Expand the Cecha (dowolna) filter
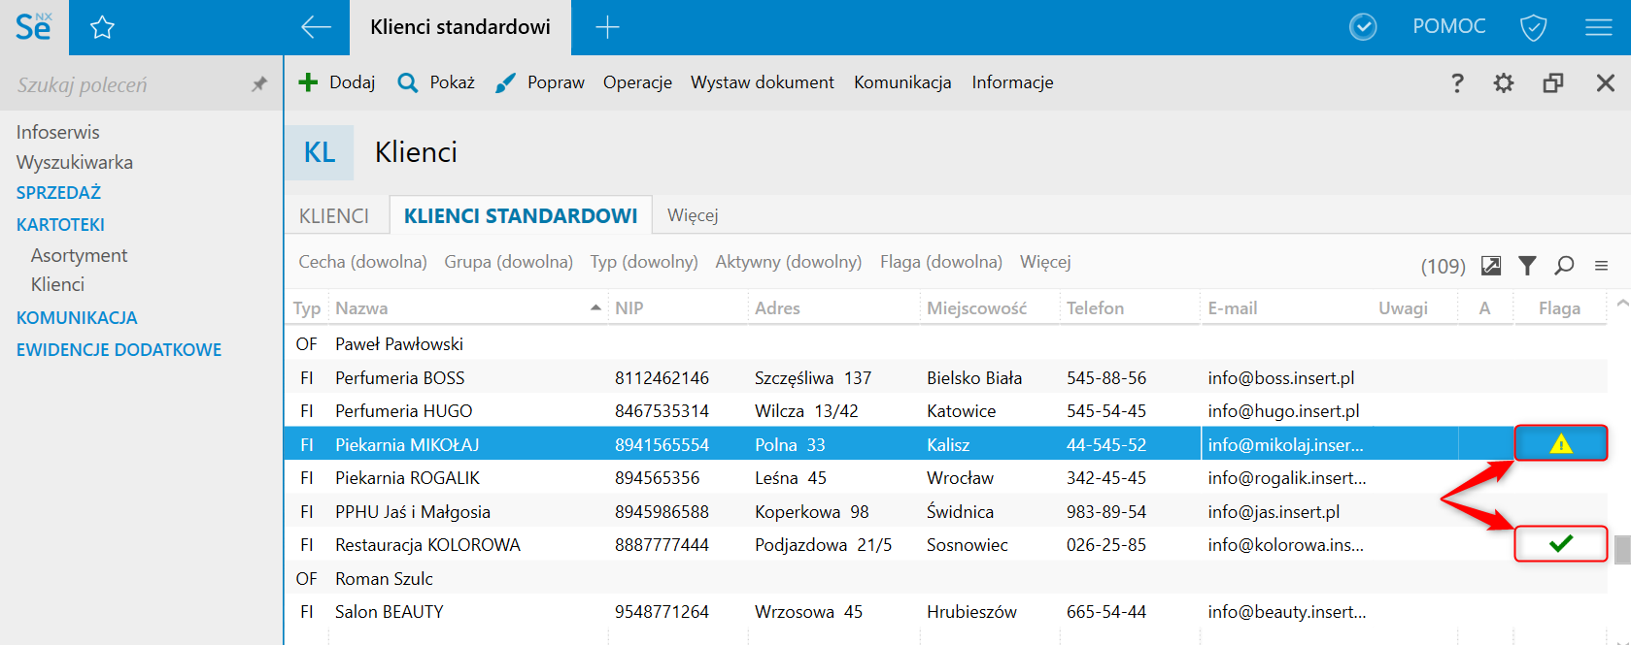The width and height of the screenshot is (1631, 645). [x=362, y=262]
